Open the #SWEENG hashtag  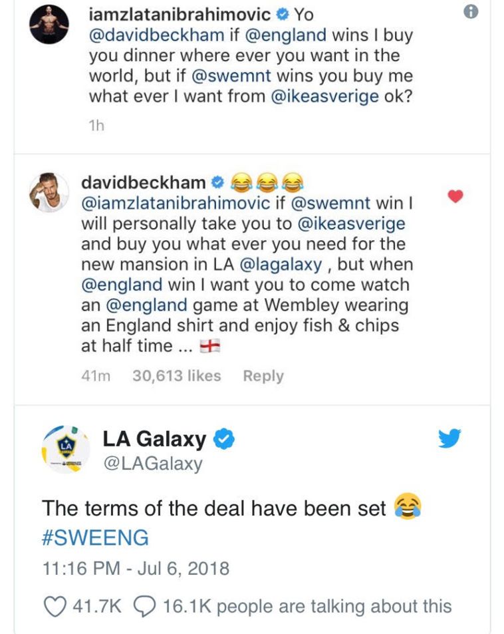95,538
